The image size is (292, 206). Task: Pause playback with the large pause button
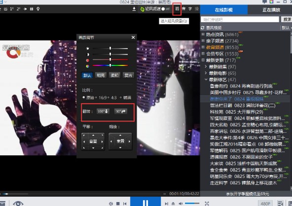[146, 202]
